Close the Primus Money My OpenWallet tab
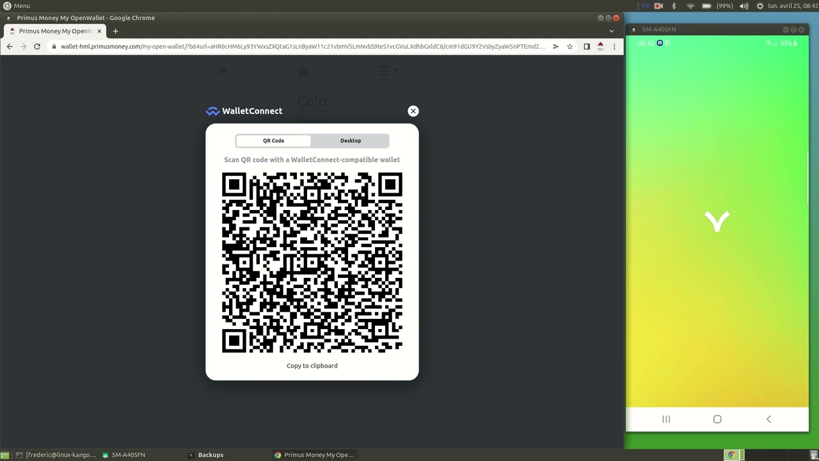819x461 pixels. point(99,31)
